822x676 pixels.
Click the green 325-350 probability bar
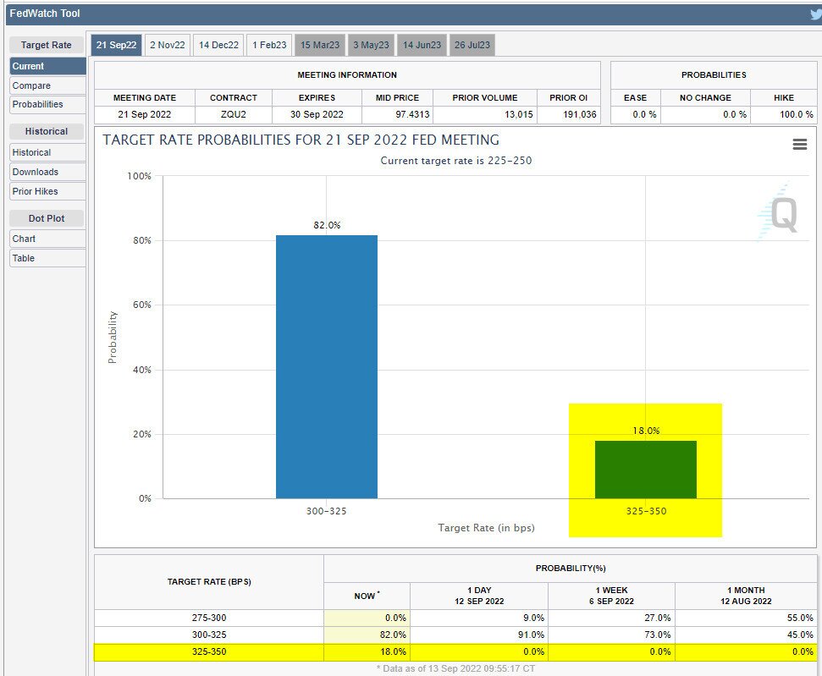[x=646, y=470]
